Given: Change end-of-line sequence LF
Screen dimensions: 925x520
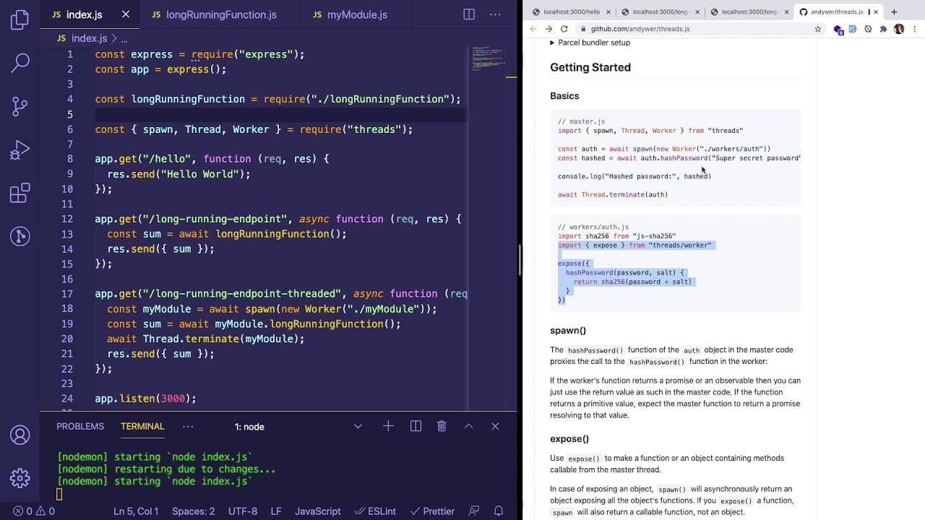Looking at the screenshot, I should [276, 511].
